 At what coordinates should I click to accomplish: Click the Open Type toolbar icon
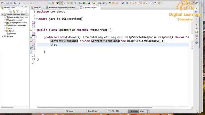(110, 3)
